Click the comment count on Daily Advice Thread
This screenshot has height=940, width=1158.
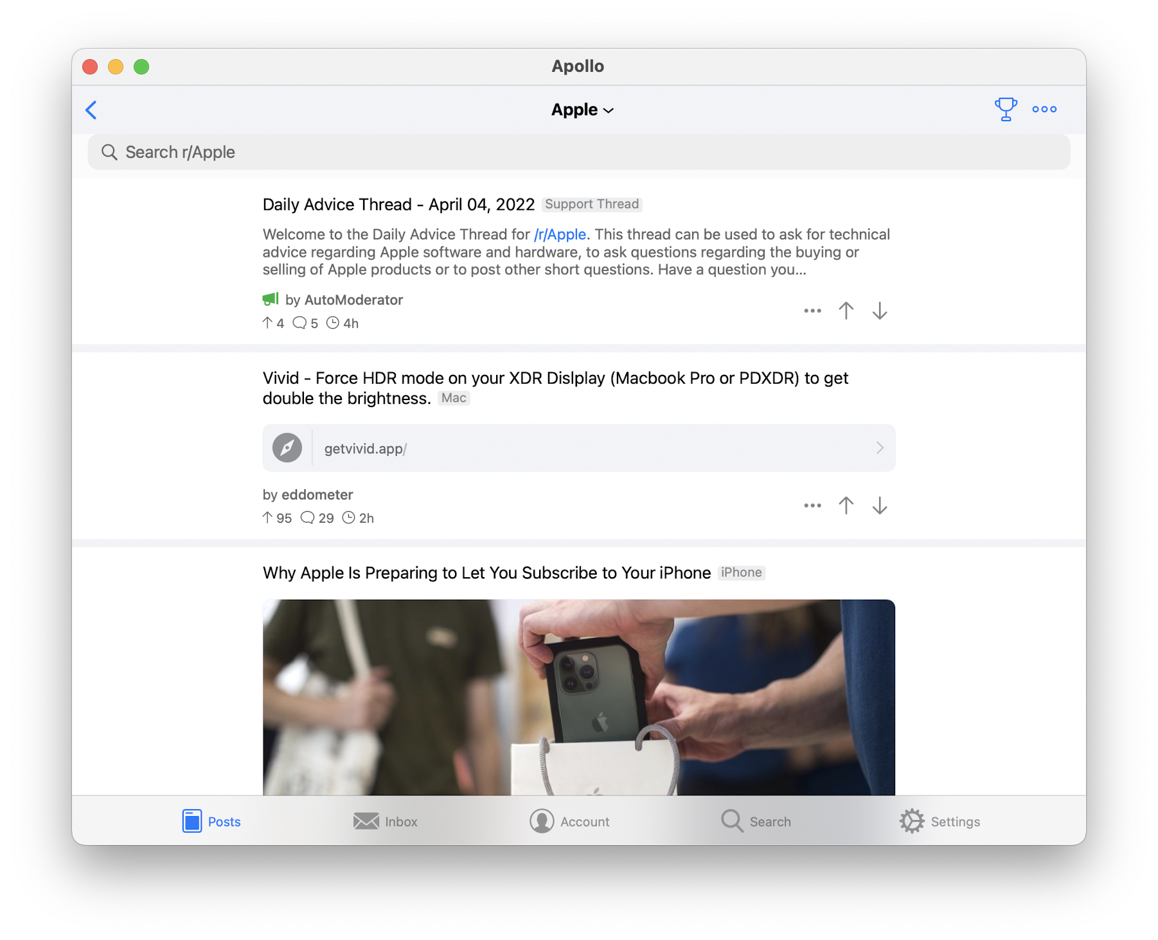tap(305, 323)
